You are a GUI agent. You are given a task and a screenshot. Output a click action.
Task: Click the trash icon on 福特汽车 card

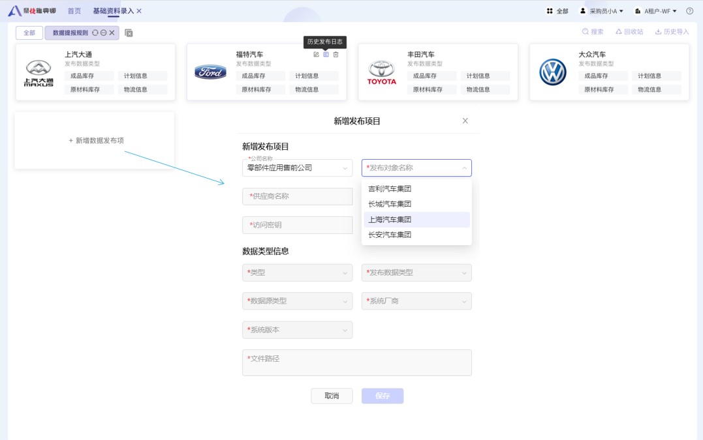336,54
